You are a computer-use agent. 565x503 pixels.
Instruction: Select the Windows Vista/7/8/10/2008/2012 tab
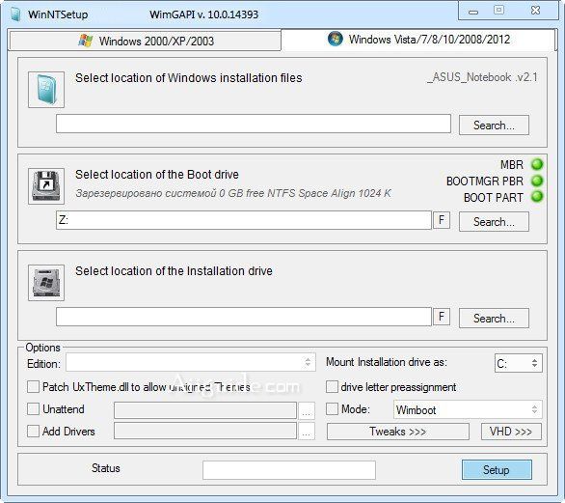click(x=418, y=40)
